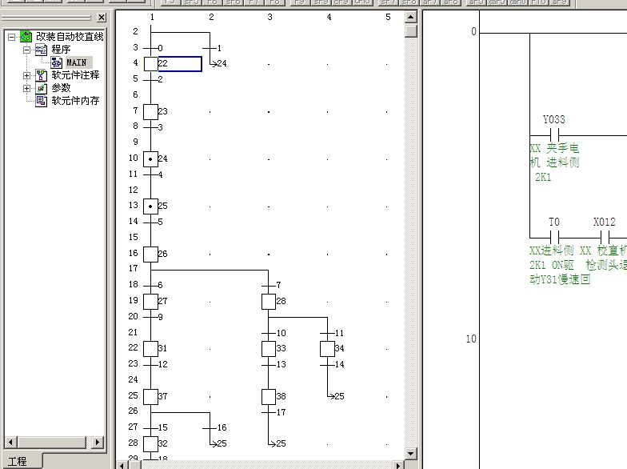
Task: Click the 程序 program folder icon
Action: pyautogui.click(x=41, y=50)
